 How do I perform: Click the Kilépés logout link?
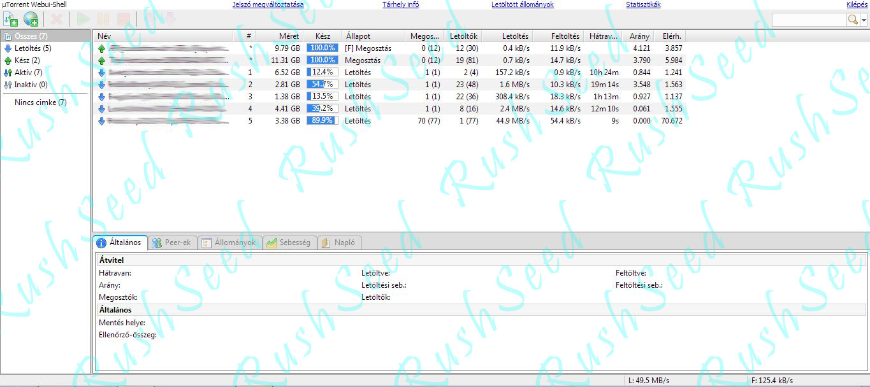(857, 4)
